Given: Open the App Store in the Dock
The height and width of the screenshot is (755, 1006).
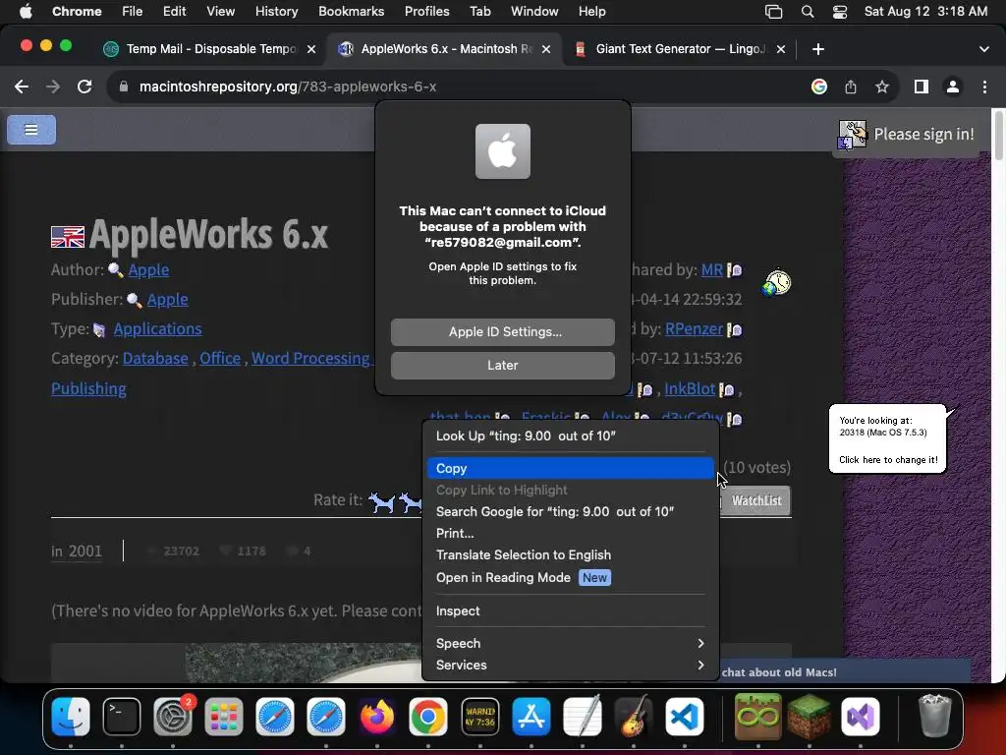Looking at the screenshot, I should coord(531,717).
